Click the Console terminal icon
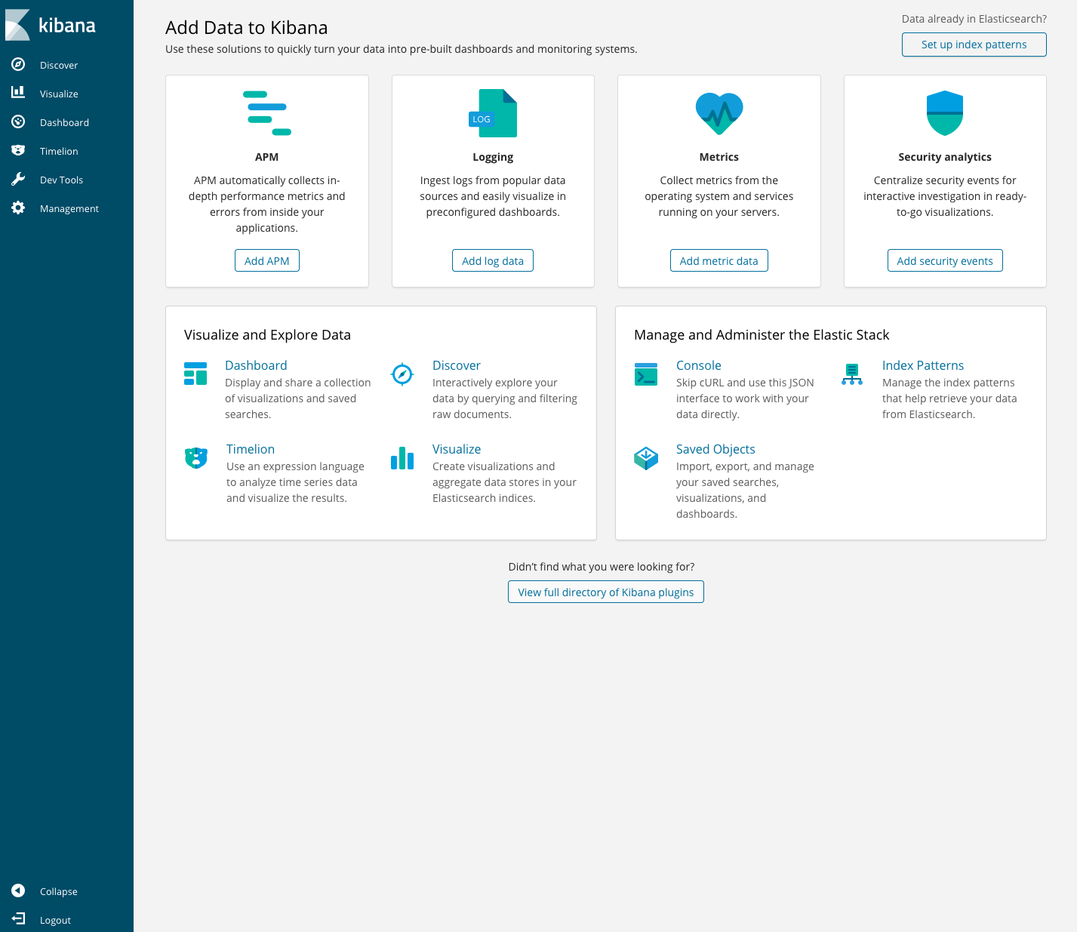The width and height of the screenshot is (1077, 932). (646, 374)
